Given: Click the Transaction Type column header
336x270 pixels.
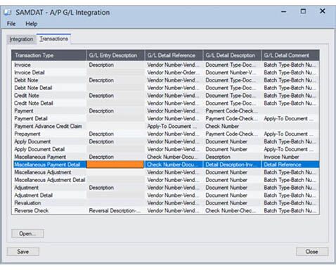Looking at the screenshot, I should [49, 56].
